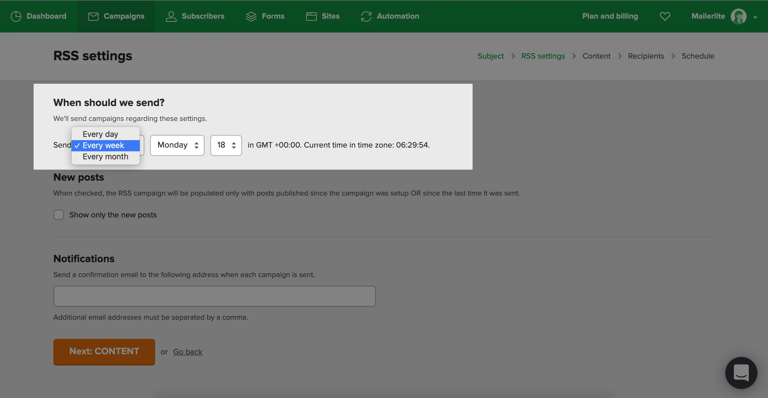The height and width of the screenshot is (398, 768).
Task: Click the Automation refresh arrows icon
Action: 366,17
